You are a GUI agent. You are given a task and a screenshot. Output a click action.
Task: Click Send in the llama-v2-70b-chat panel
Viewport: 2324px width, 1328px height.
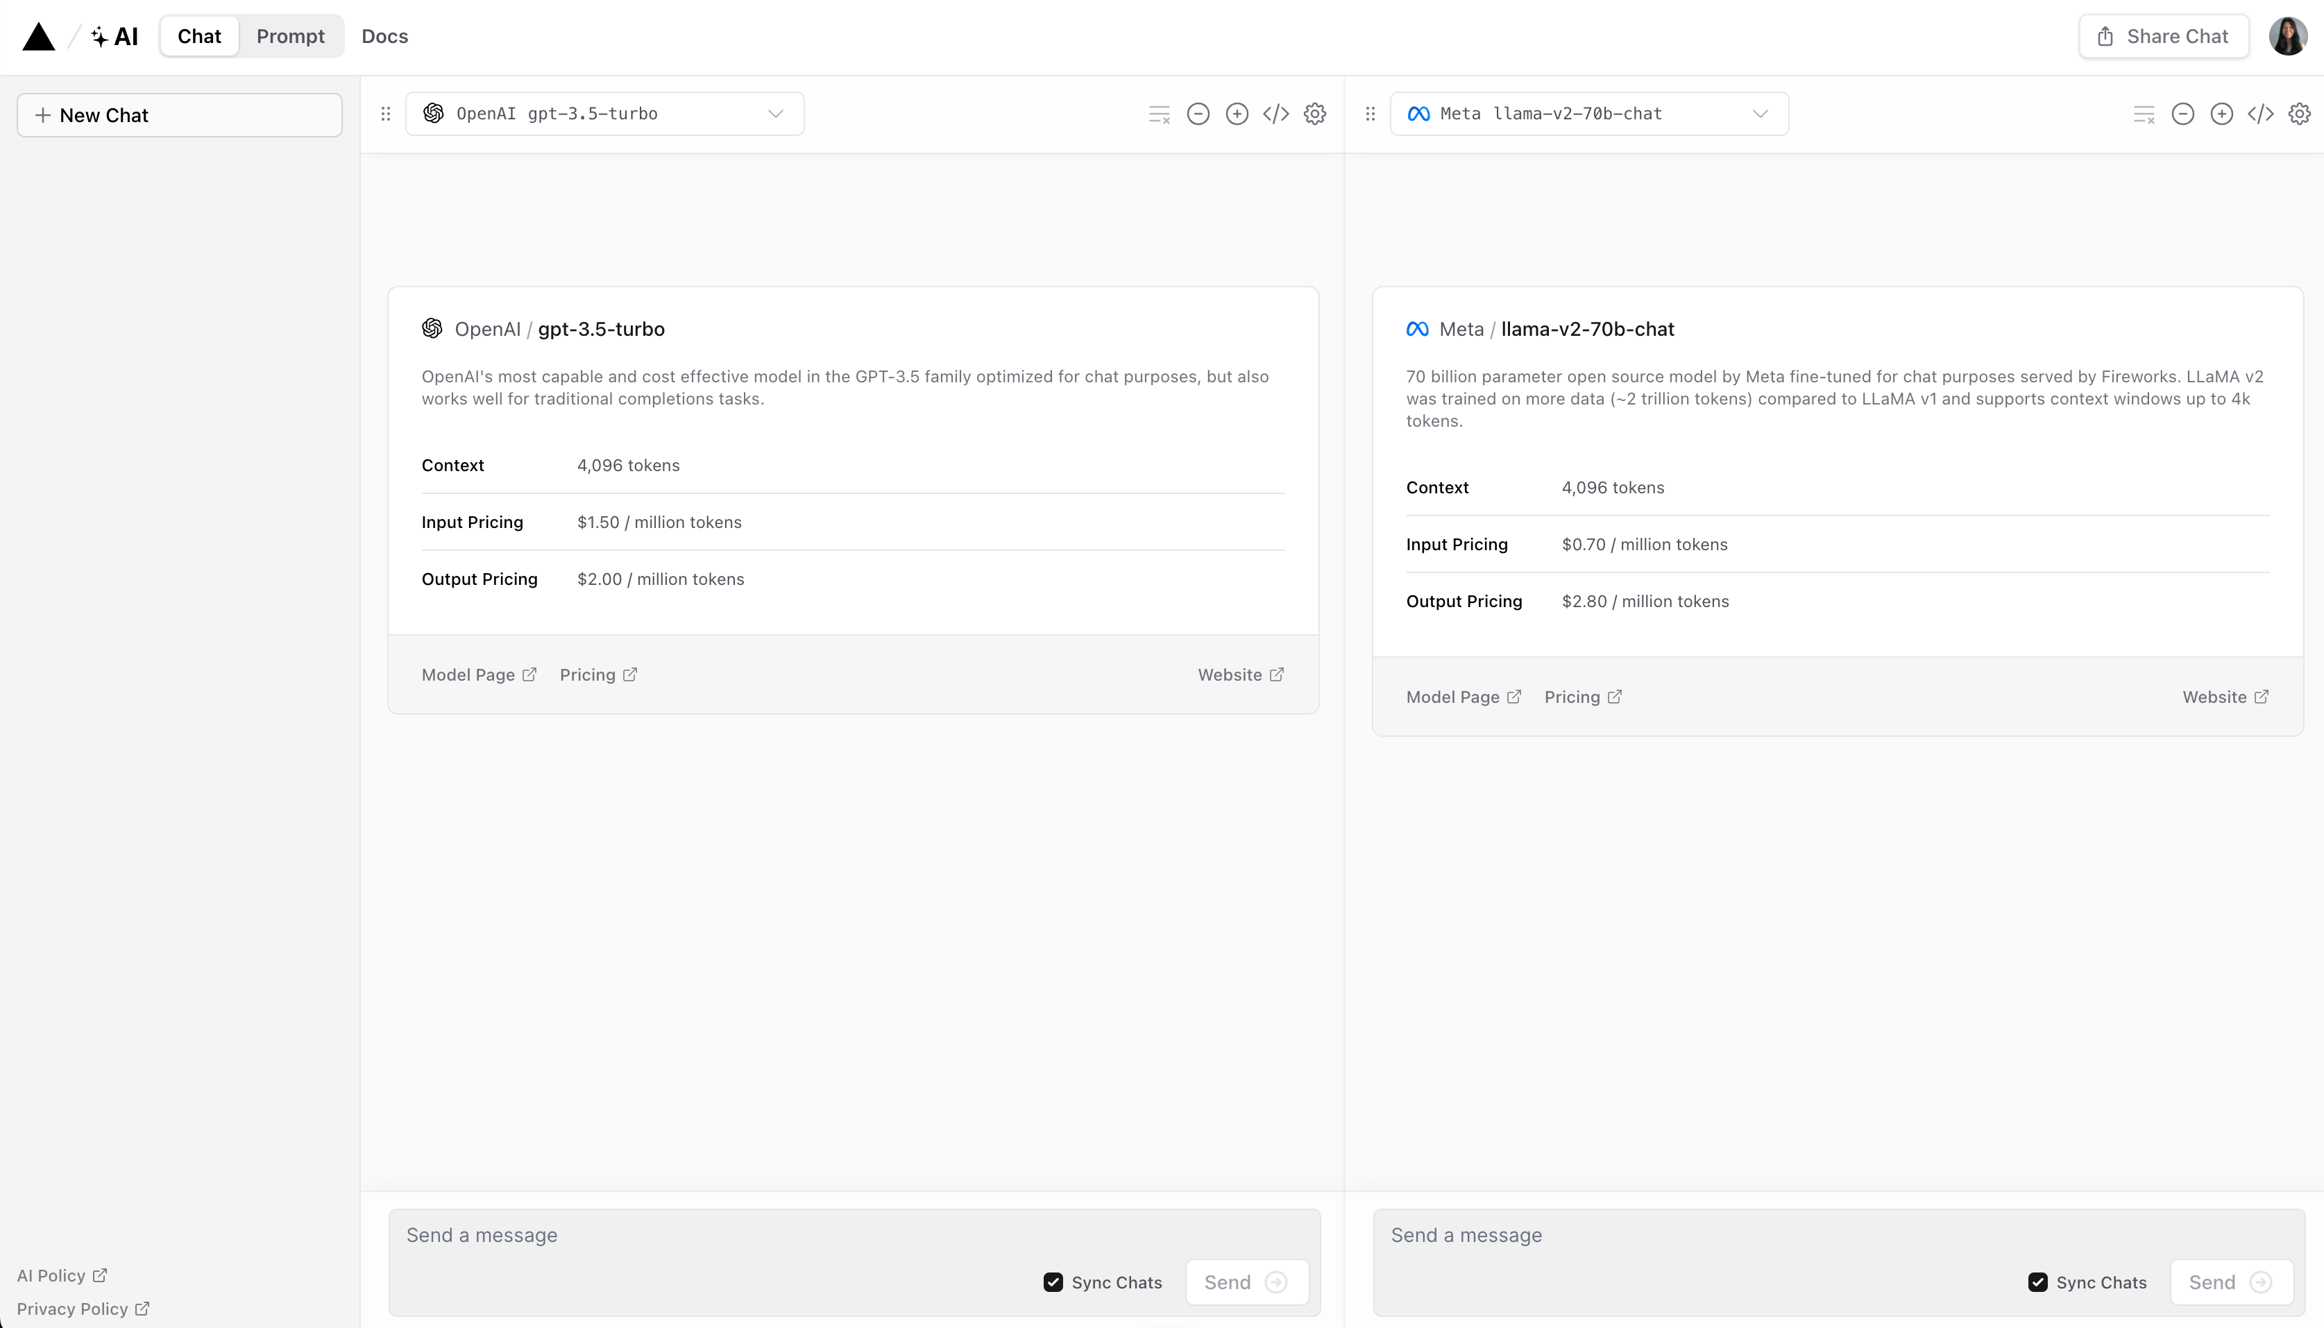[x=2232, y=1282]
